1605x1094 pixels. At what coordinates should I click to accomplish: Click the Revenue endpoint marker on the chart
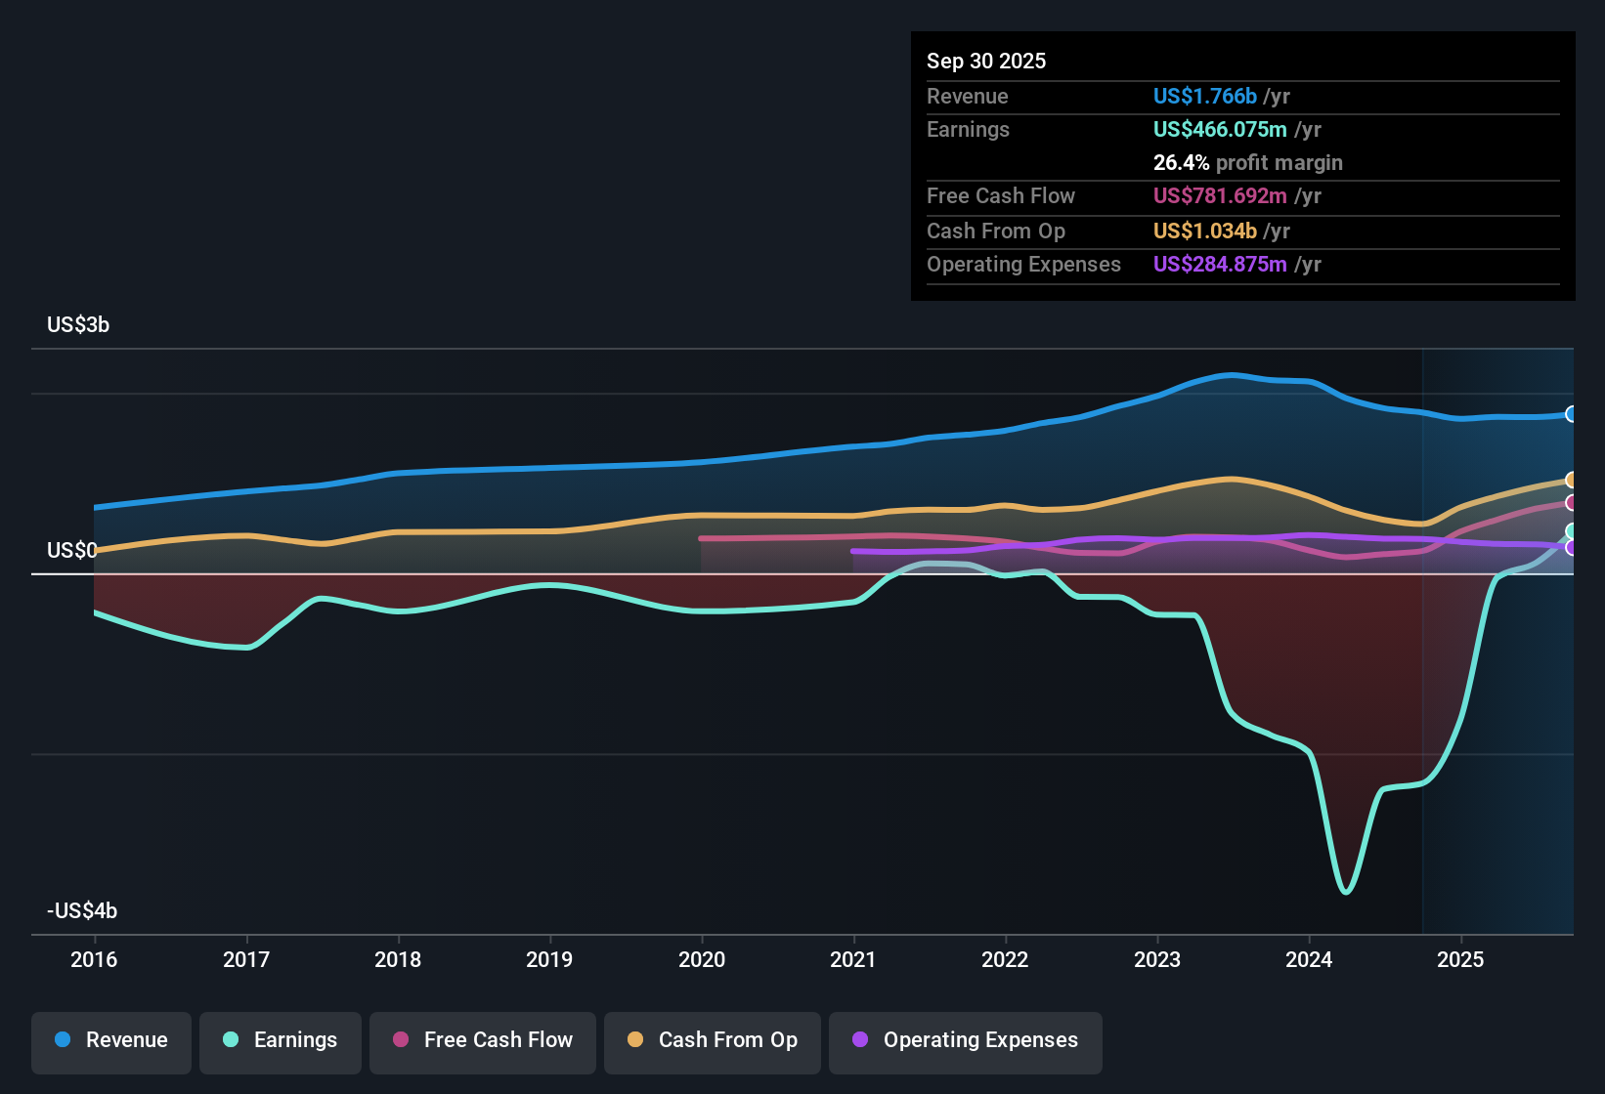tap(1571, 414)
